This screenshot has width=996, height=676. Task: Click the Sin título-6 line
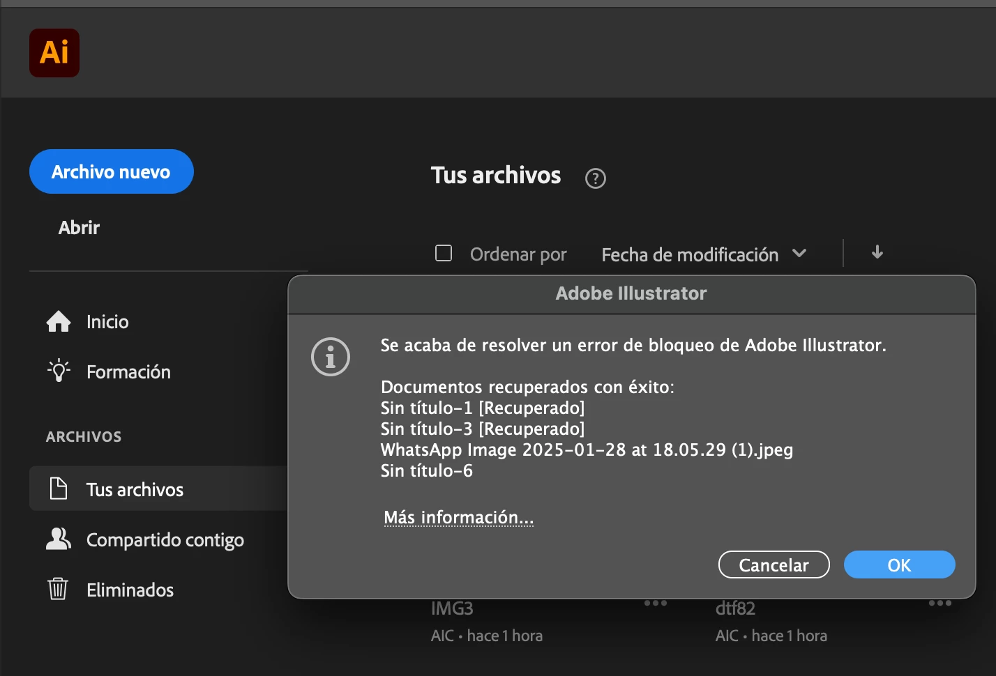pyautogui.click(x=427, y=470)
